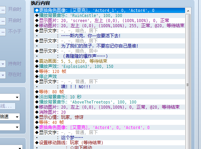The image size is (201, 149).
Task: Select the 显示图片 20 'screen' command
Action: tap(109, 20)
